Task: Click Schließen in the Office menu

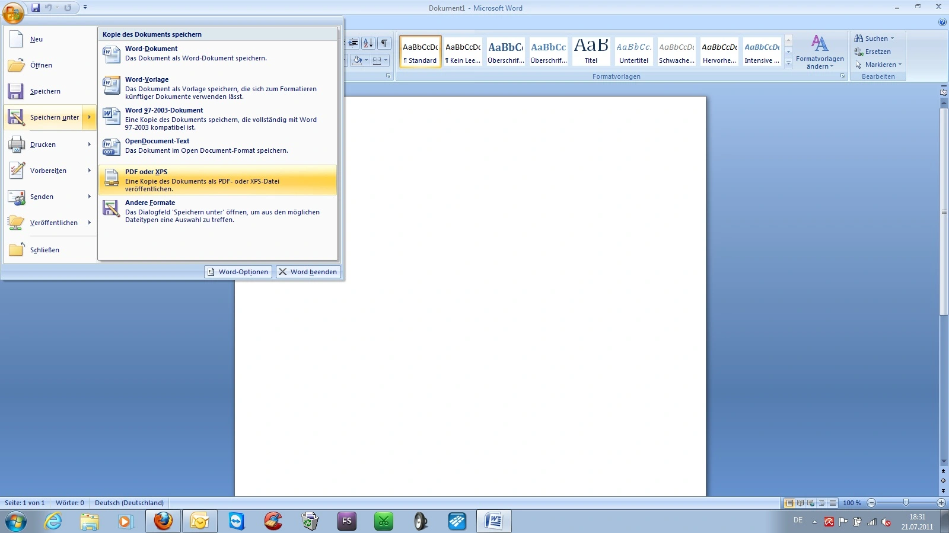Action: [50, 250]
